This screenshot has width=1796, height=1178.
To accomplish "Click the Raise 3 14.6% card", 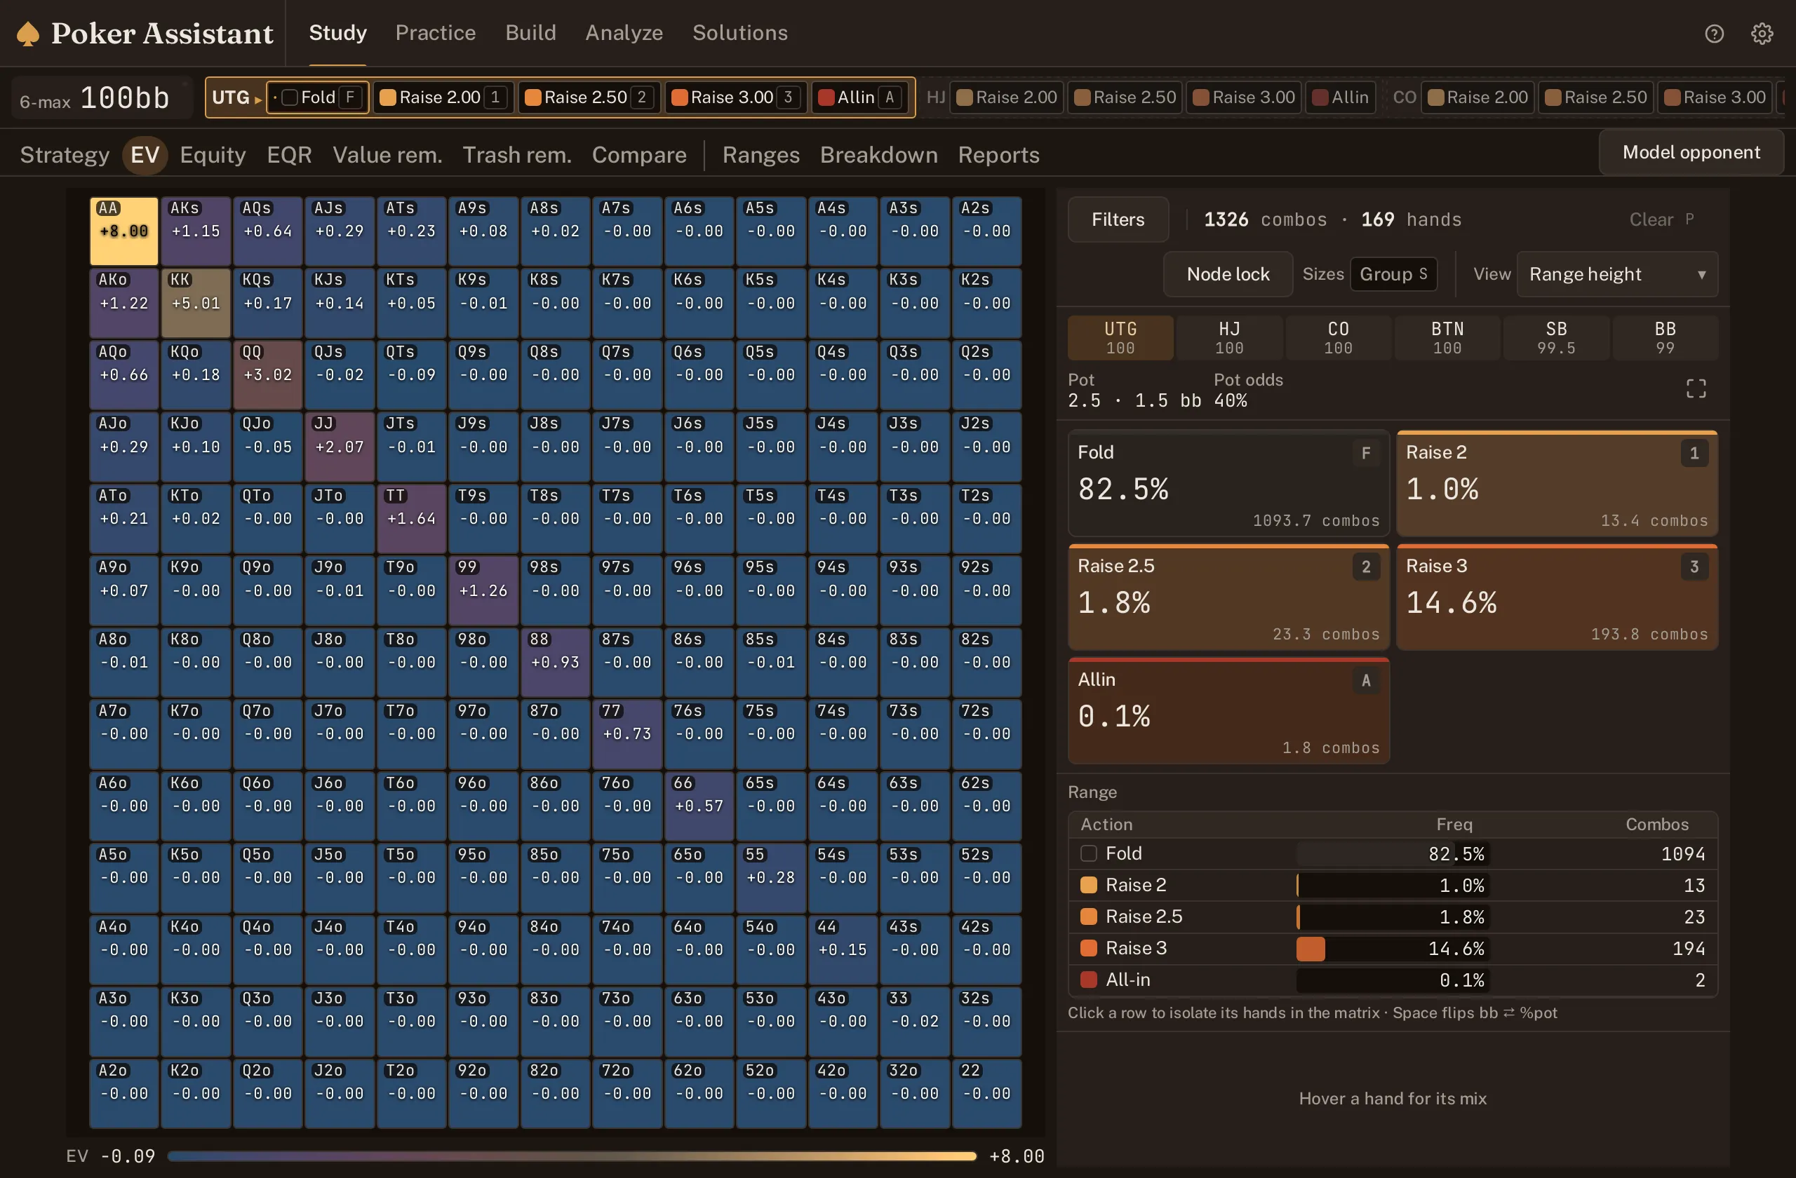I will coord(1557,597).
